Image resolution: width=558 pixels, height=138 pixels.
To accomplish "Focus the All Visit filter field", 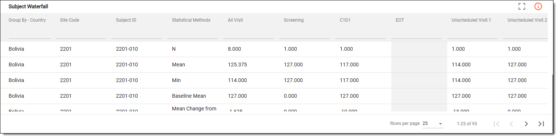I will point(248,34).
